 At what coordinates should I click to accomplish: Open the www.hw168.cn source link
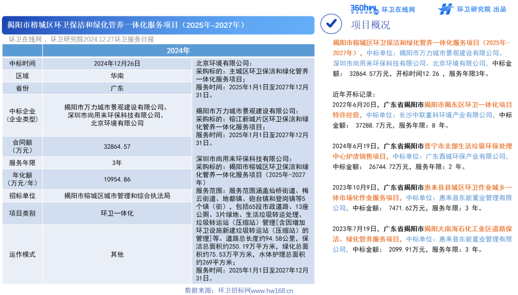click(272, 291)
